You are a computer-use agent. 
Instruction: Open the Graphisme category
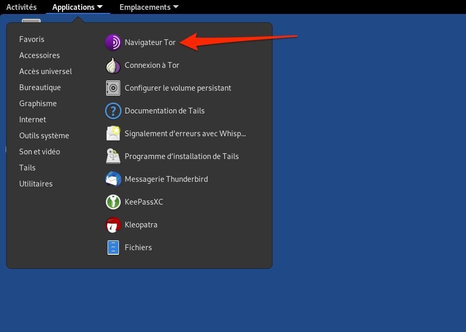coord(38,104)
